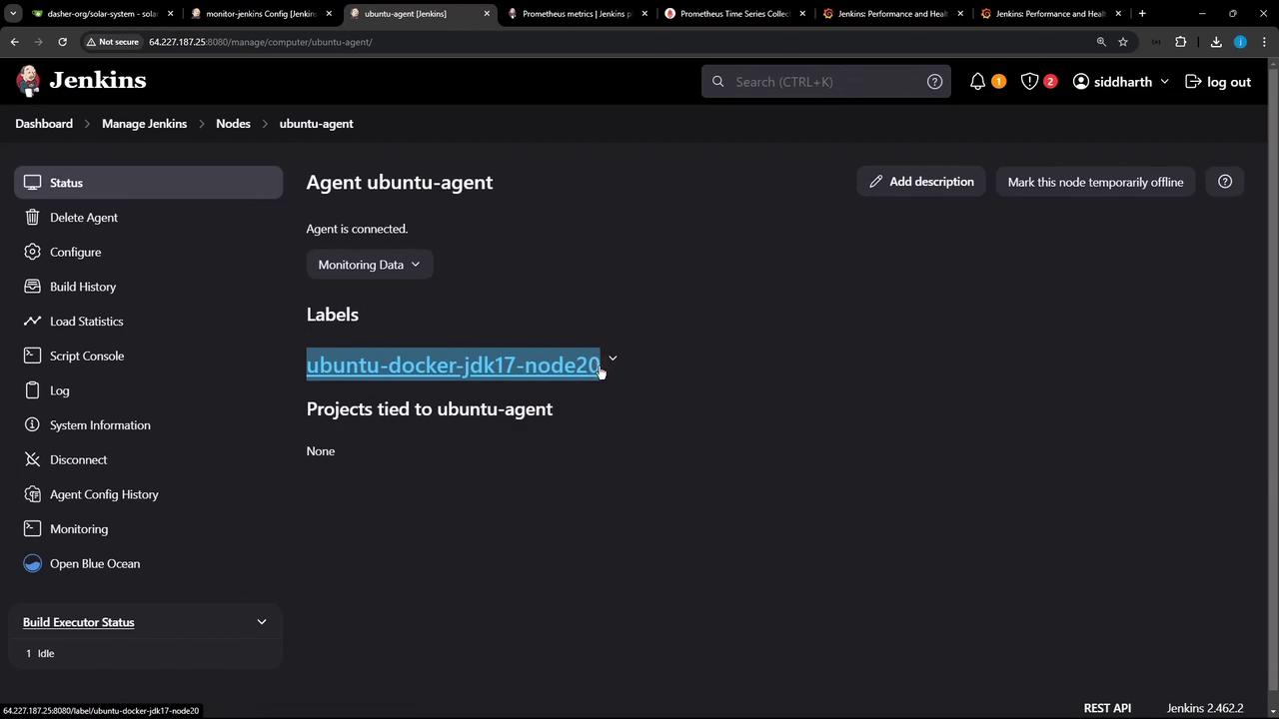Open the siddharth user menu chevron

click(1164, 82)
